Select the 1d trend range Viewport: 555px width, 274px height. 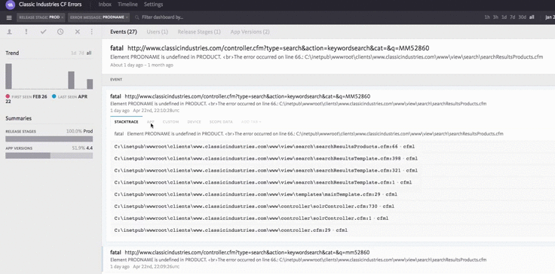73,53
